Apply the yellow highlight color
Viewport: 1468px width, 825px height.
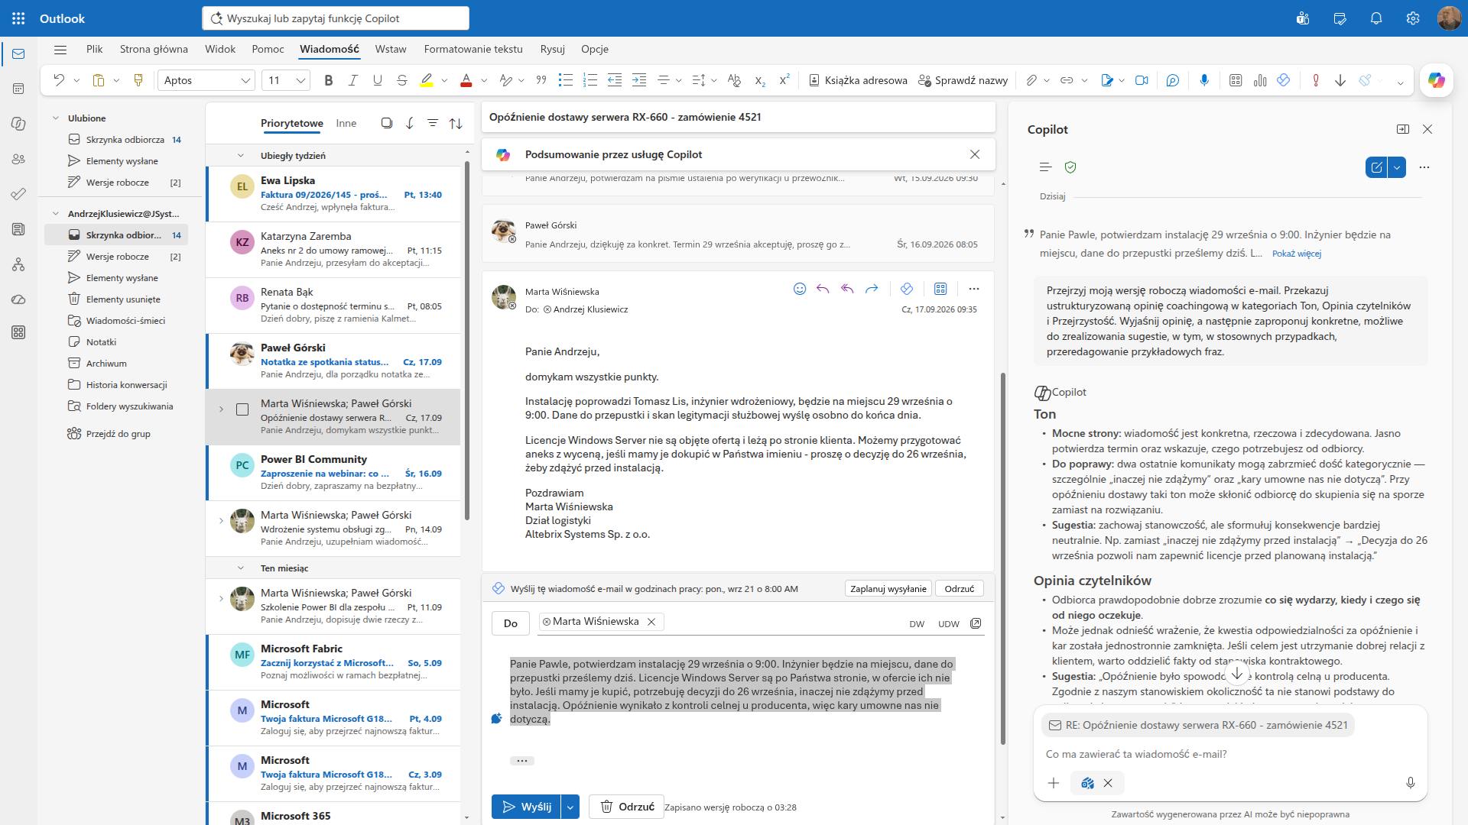tap(427, 80)
